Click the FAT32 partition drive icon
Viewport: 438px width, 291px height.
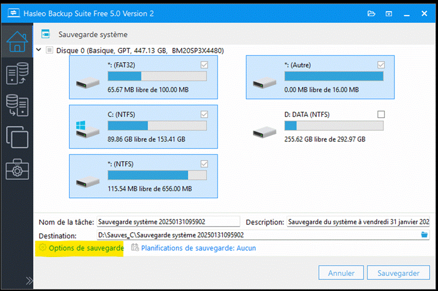(88, 83)
